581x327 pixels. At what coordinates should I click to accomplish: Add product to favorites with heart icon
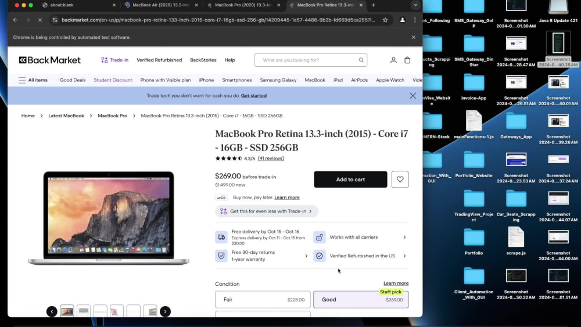[x=400, y=179]
